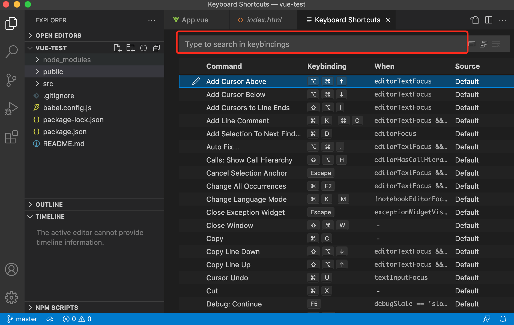Select the Add Cursor Below row

346,95
